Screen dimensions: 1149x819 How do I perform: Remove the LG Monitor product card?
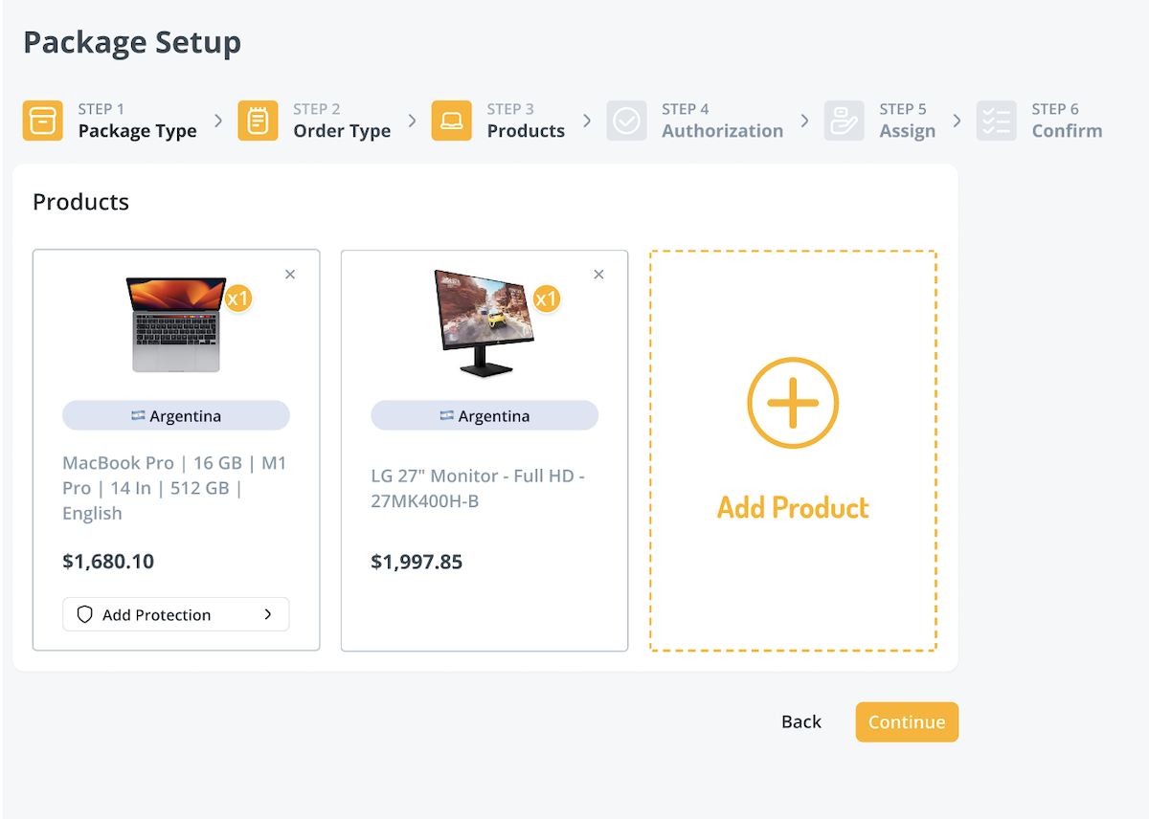pos(598,275)
